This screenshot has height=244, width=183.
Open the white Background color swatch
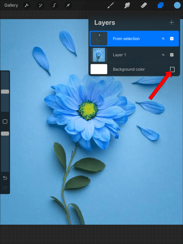[x=99, y=69]
